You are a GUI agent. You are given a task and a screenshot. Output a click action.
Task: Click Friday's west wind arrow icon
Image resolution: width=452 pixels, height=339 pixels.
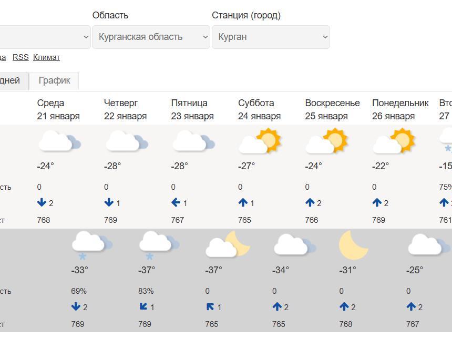click(x=176, y=203)
